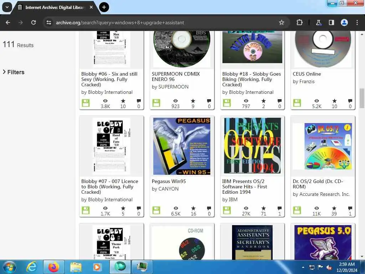Click the IBM OS/2 Software Hits cover thumbnail
The width and height of the screenshot is (365, 274).
(x=252, y=146)
